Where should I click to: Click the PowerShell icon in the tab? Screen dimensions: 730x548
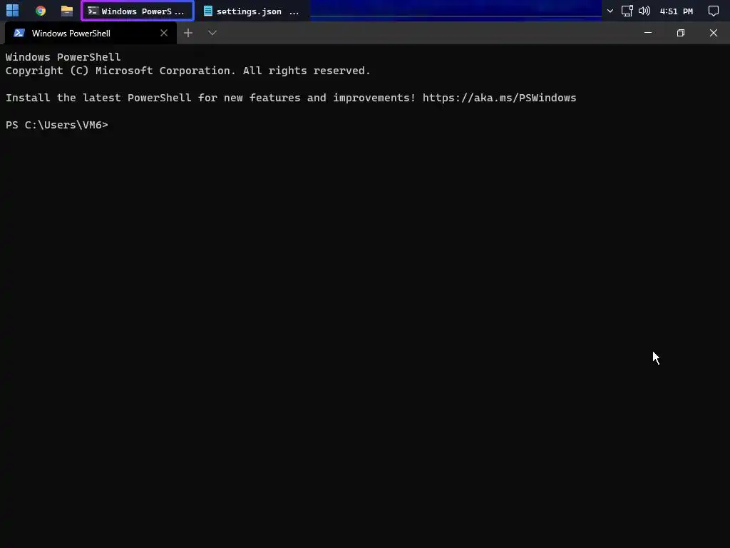19,33
